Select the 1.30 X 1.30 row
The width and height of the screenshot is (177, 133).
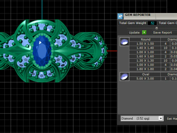[153, 61]
